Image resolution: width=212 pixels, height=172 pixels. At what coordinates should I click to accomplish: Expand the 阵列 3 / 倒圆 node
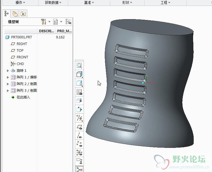(x=8, y=91)
